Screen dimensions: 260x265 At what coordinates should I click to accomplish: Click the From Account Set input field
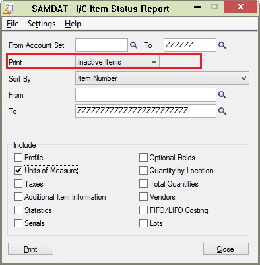coord(102,45)
